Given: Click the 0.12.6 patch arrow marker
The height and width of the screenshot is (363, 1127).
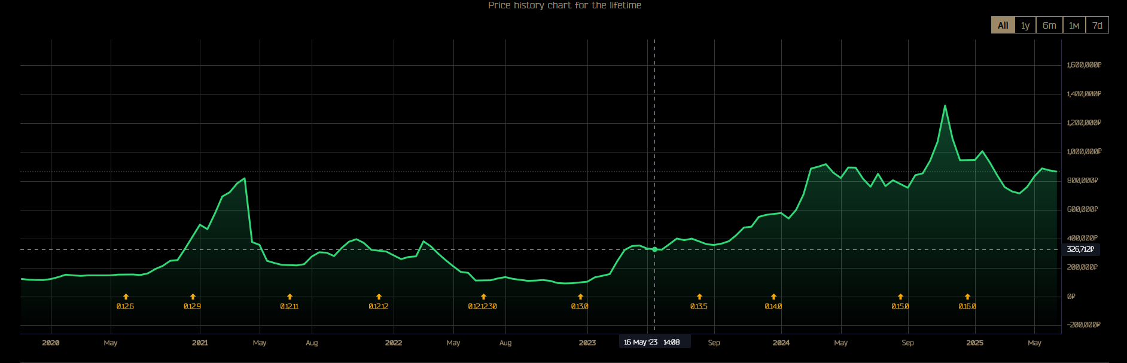Looking at the screenshot, I should click(126, 297).
